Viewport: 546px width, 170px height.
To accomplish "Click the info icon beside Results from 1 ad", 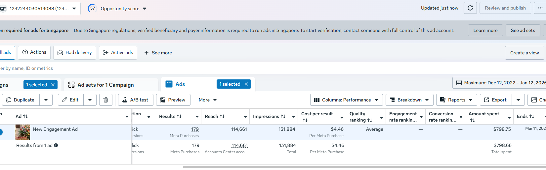I will click(56, 145).
